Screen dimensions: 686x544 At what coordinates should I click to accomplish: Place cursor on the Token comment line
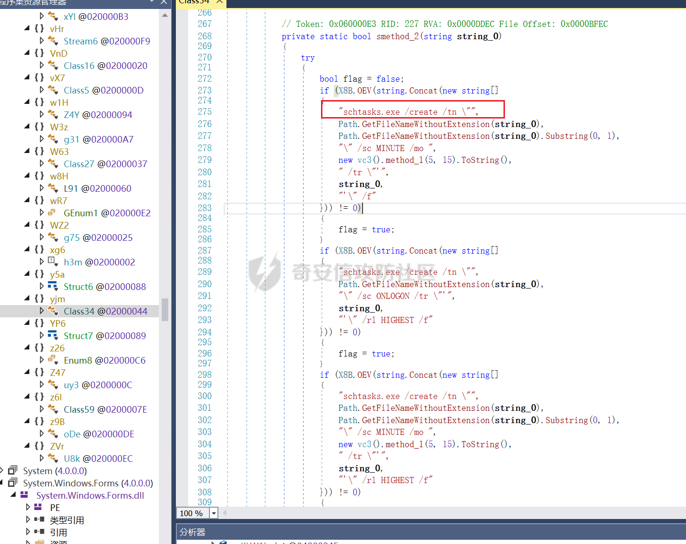pos(445,24)
